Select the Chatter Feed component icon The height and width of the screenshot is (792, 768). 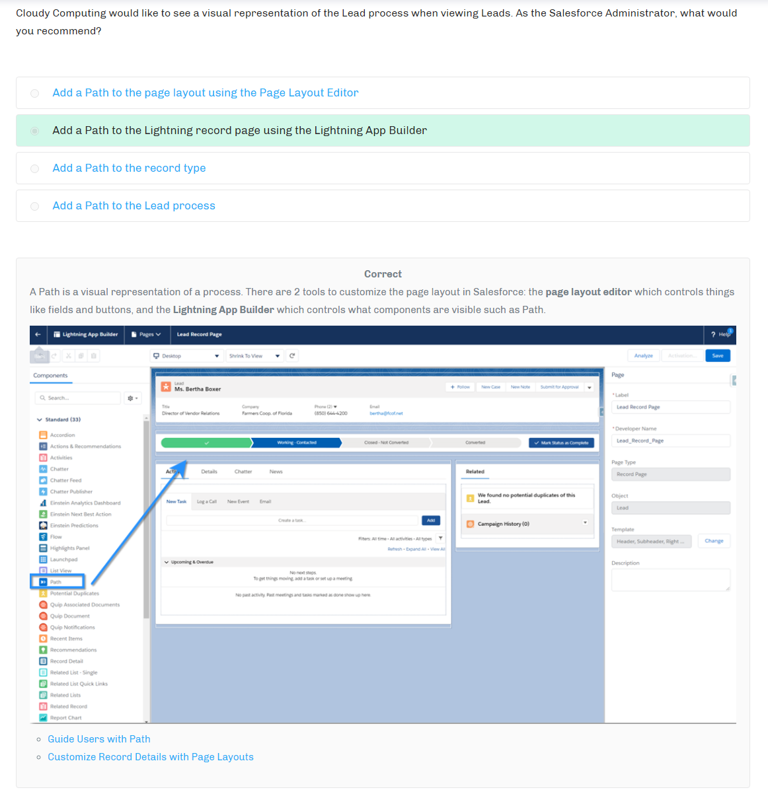43,480
